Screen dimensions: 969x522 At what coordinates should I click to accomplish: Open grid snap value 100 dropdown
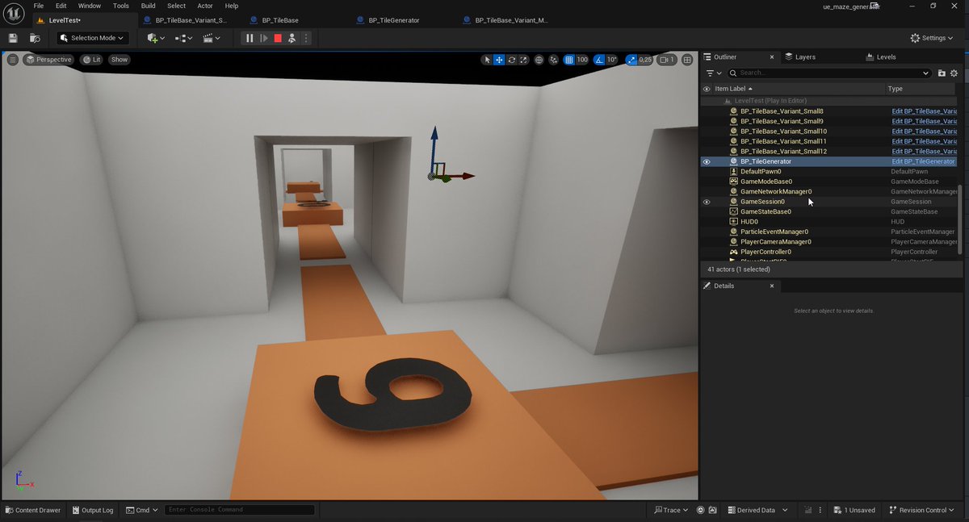(582, 60)
